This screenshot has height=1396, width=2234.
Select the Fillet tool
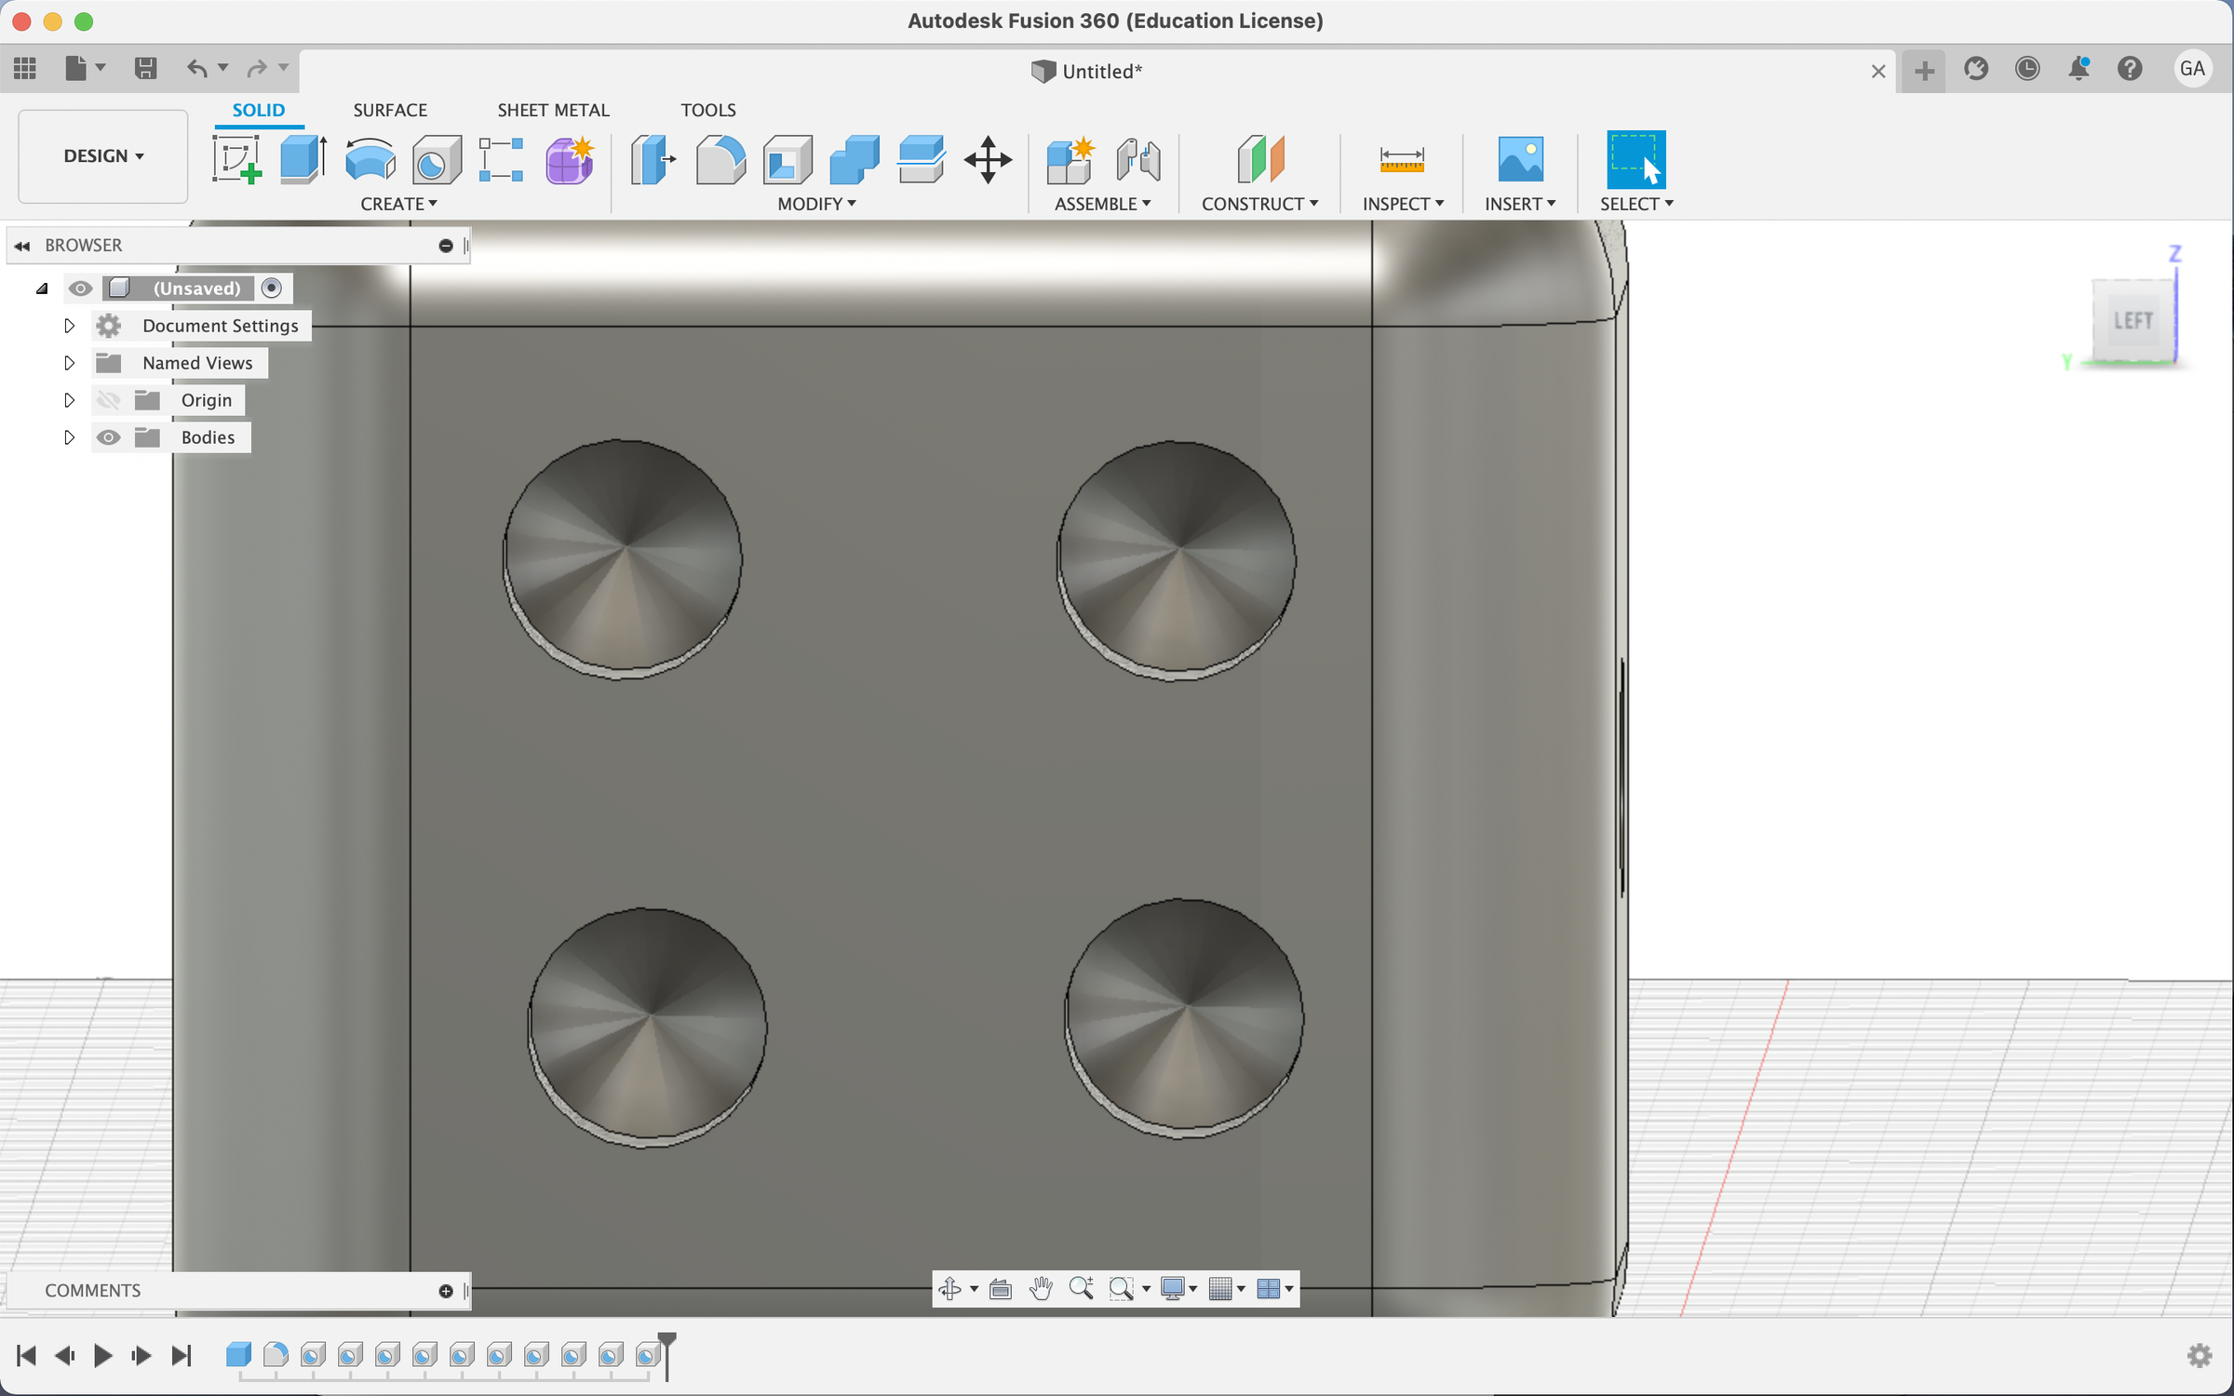721,160
